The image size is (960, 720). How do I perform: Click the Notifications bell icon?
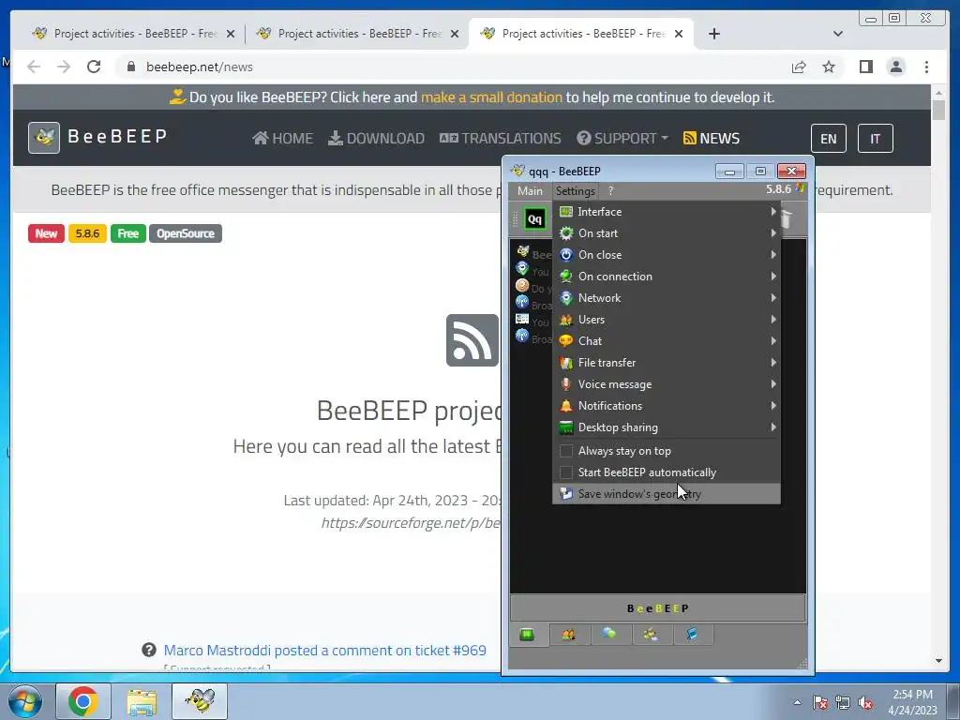pos(566,405)
